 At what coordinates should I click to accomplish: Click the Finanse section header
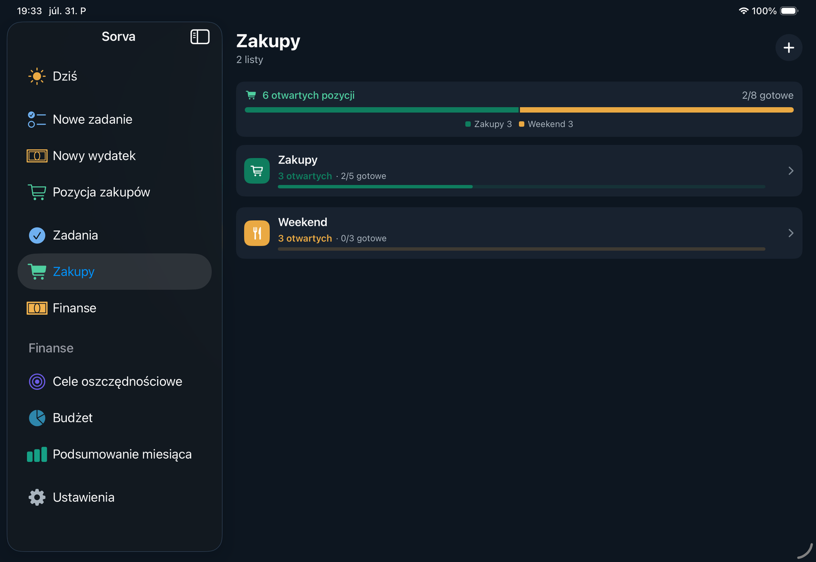(x=51, y=348)
